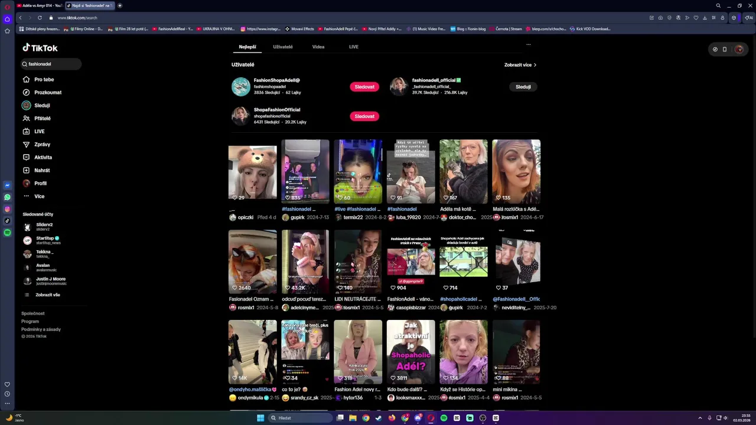Open video thumbnail with 43.2K likes
Image resolution: width=756 pixels, height=425 pixels.
[305, 261]
